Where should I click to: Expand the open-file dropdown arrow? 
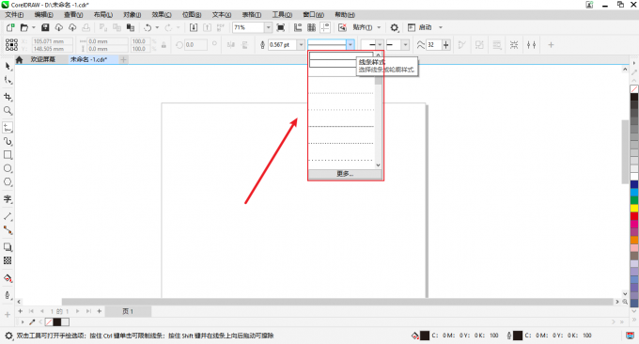click(x=34, y=27)
